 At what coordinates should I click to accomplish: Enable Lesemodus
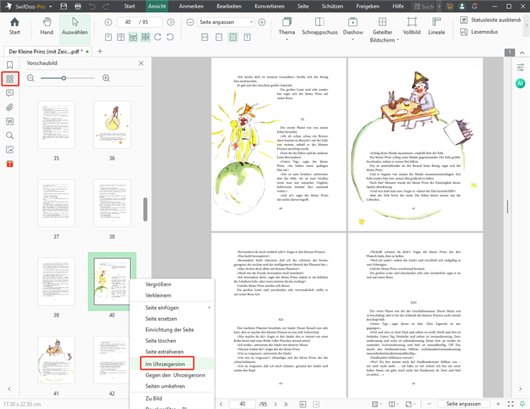[x=479, y=32]
